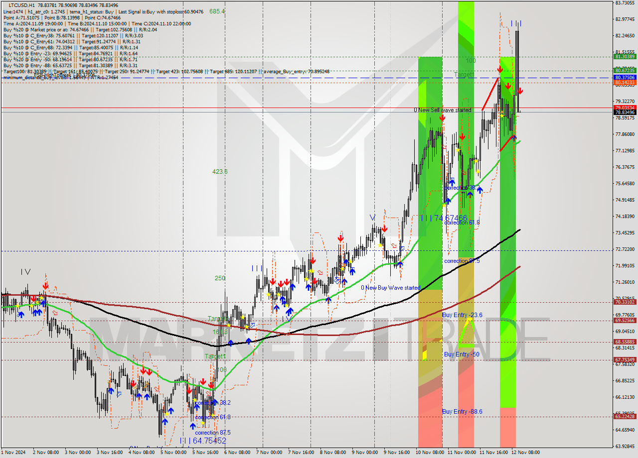This screenshot has width=638, height=458.
Task: Click the 83.73055 price axis value
Action: 625,2
